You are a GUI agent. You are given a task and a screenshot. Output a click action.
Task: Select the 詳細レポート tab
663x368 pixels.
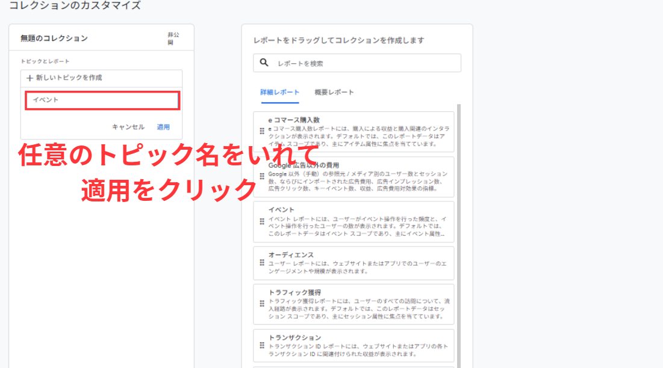[x=279, y=92]
